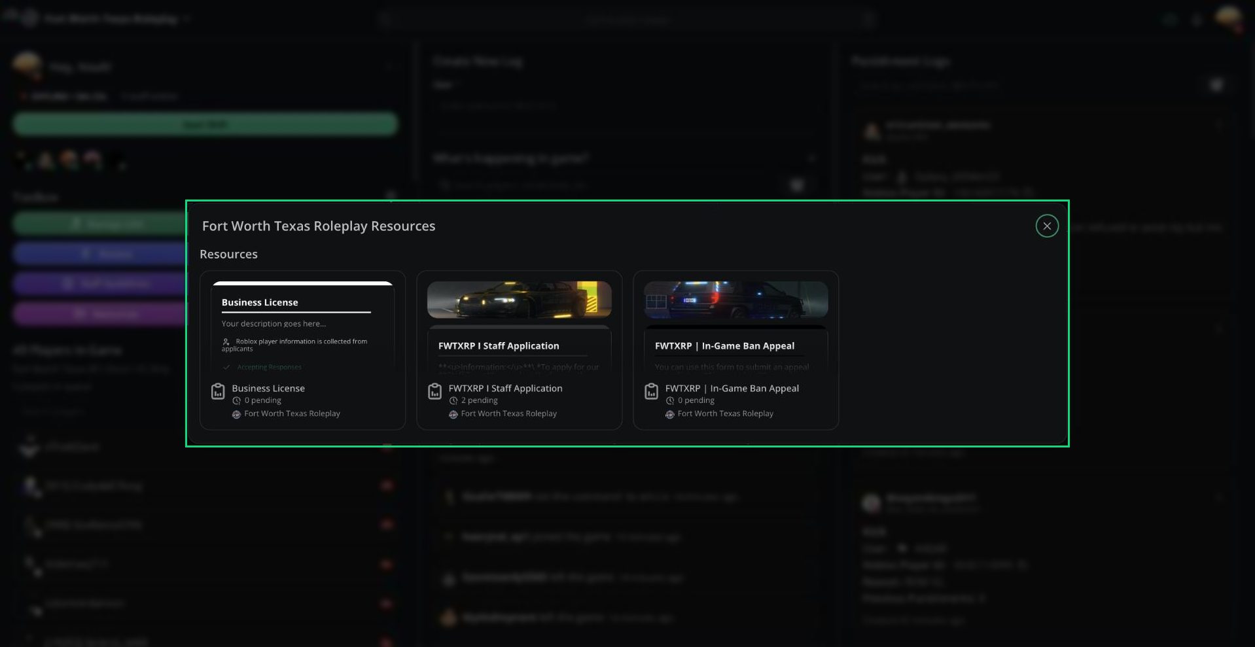This screenshot has width=1255, height=647.
Task: Select the 'Business License' resource title
Action: coord(268,388)
